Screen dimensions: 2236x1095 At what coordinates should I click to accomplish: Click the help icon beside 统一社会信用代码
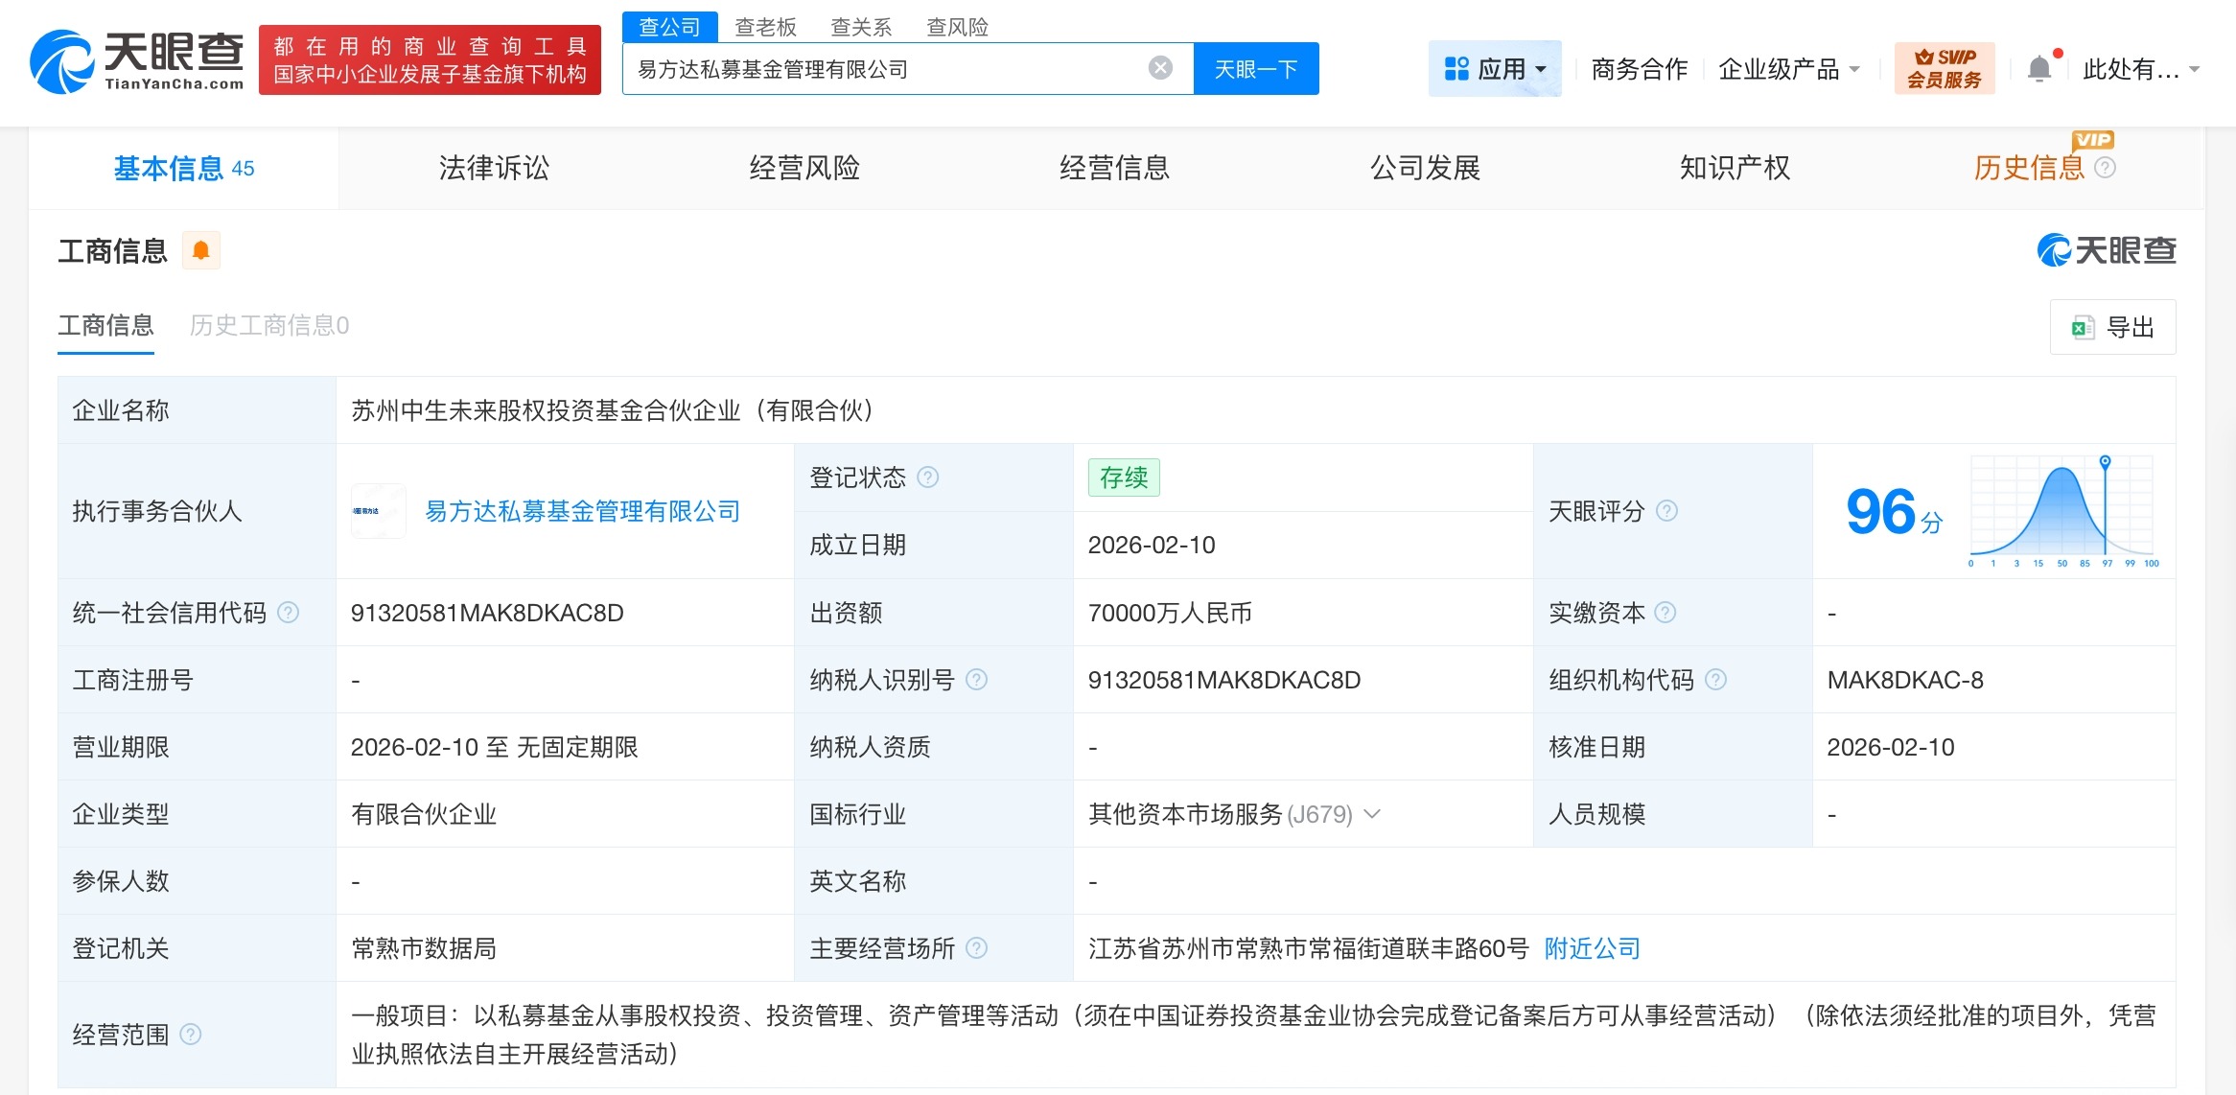(286, 612)
